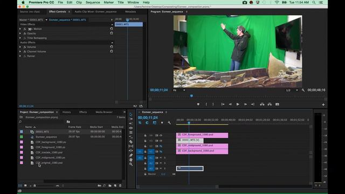345x194 pixels.
Task: Step forward one frame in Program monitor
Action: (x=245, y=104)
